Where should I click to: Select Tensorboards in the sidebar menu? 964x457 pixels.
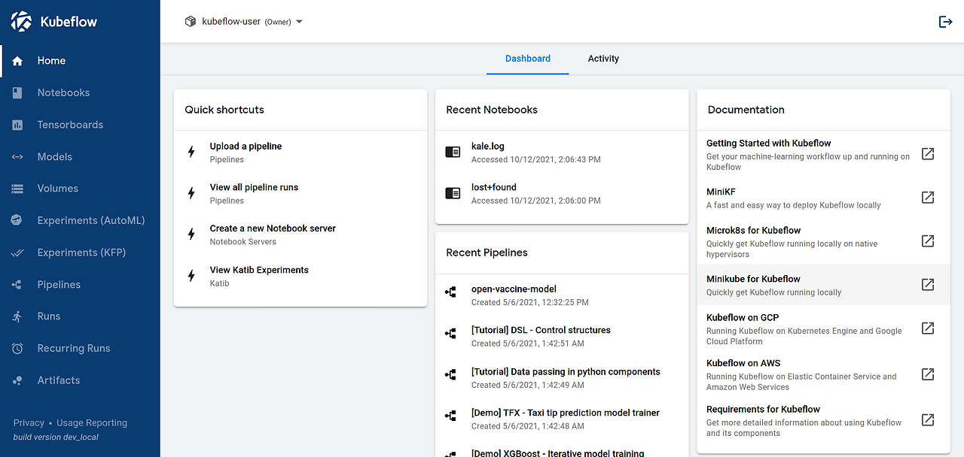pyautogui.click(x=80, y=125)
